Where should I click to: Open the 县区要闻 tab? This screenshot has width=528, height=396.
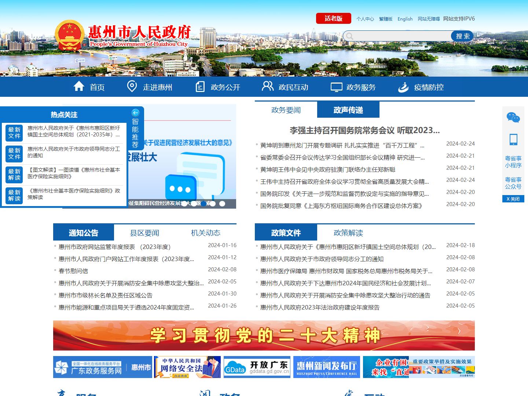pos(144,233)
